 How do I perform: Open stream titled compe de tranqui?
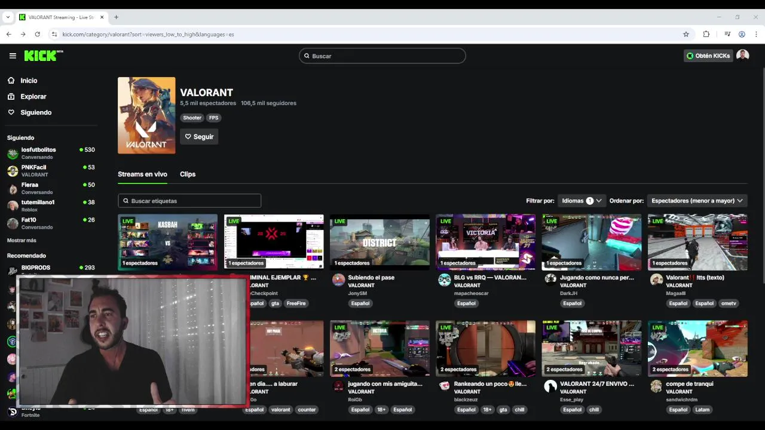(x=690, y=384)
